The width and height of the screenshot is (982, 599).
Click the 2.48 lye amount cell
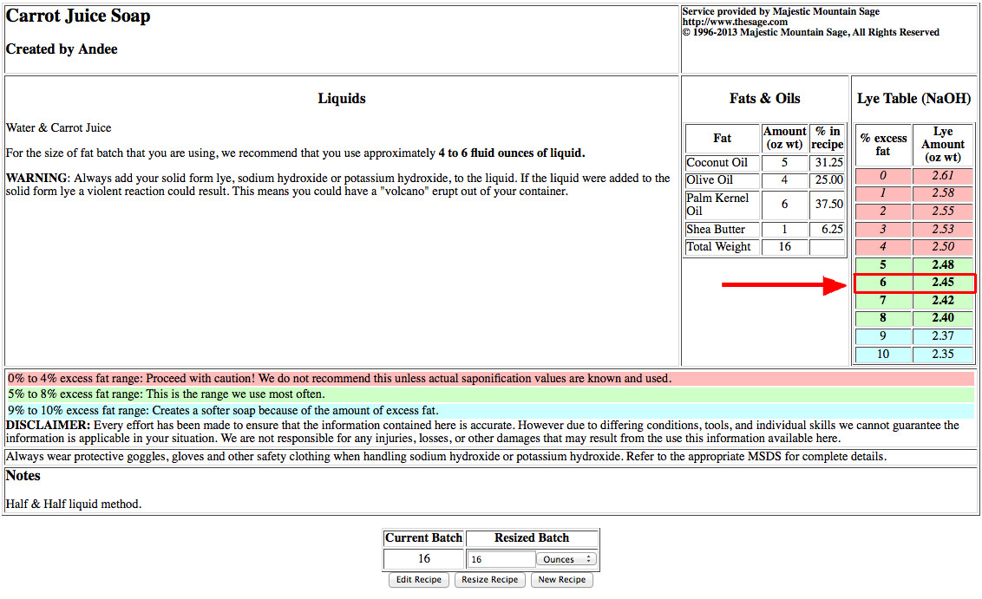943,265
